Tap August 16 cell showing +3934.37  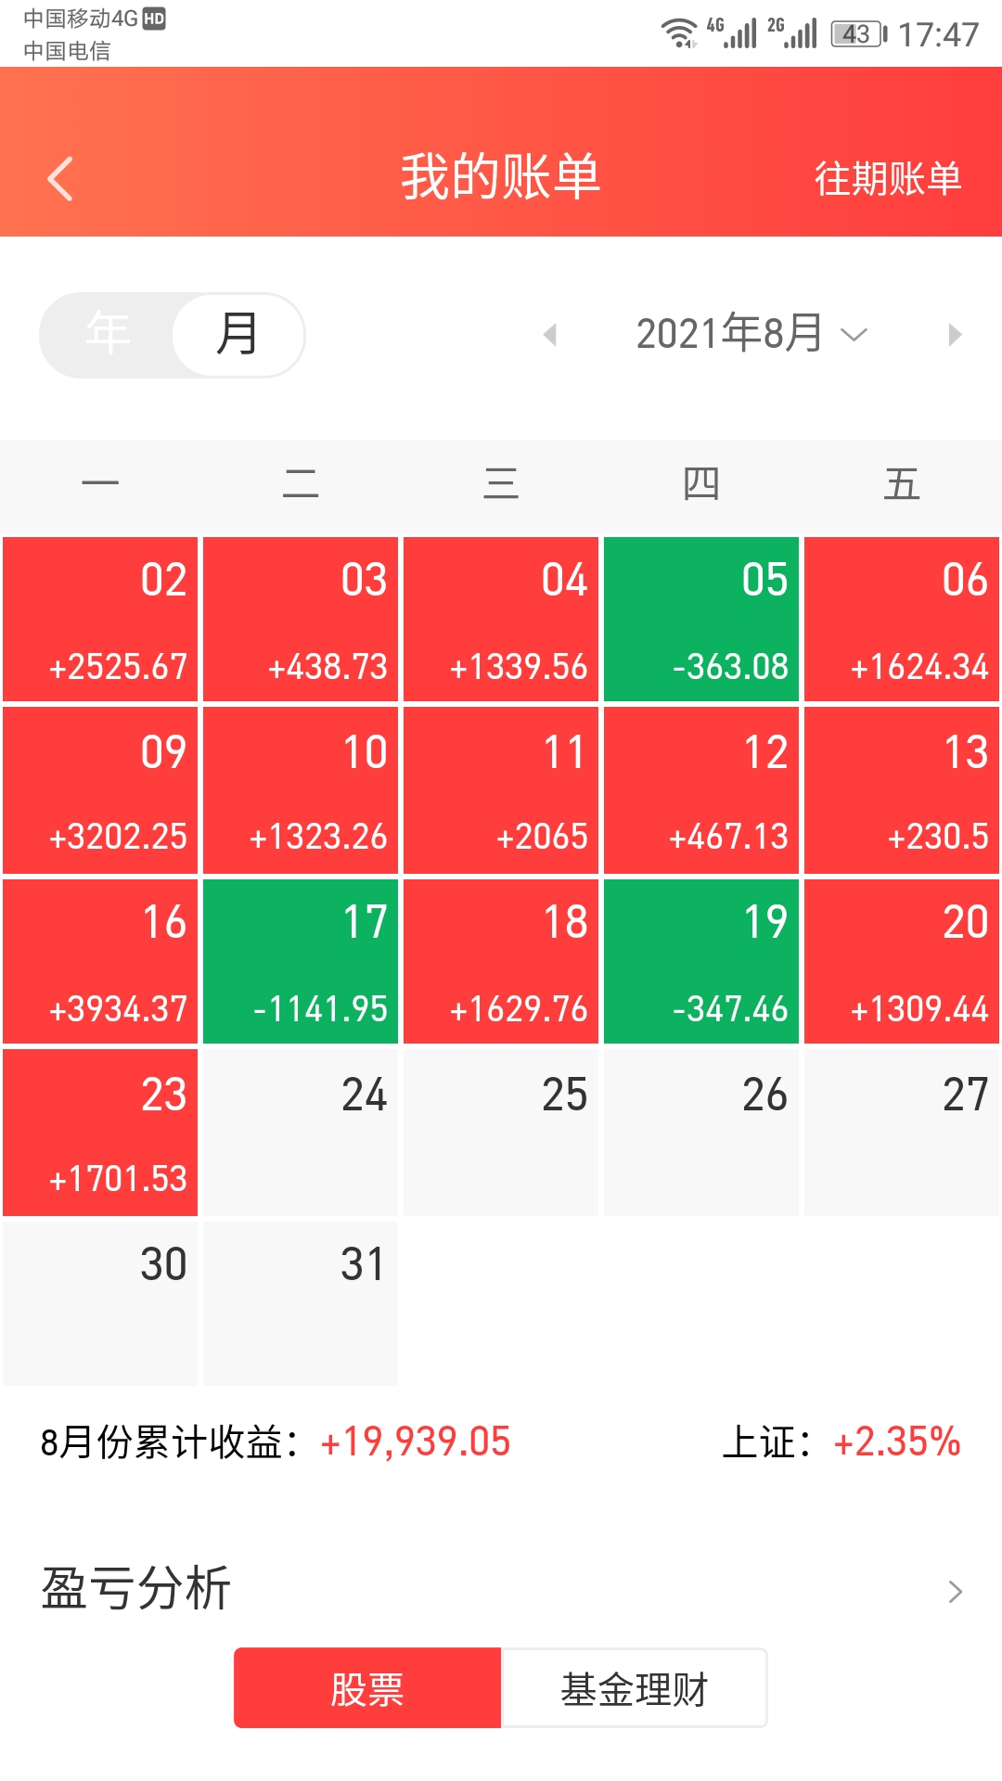point(100,961)
